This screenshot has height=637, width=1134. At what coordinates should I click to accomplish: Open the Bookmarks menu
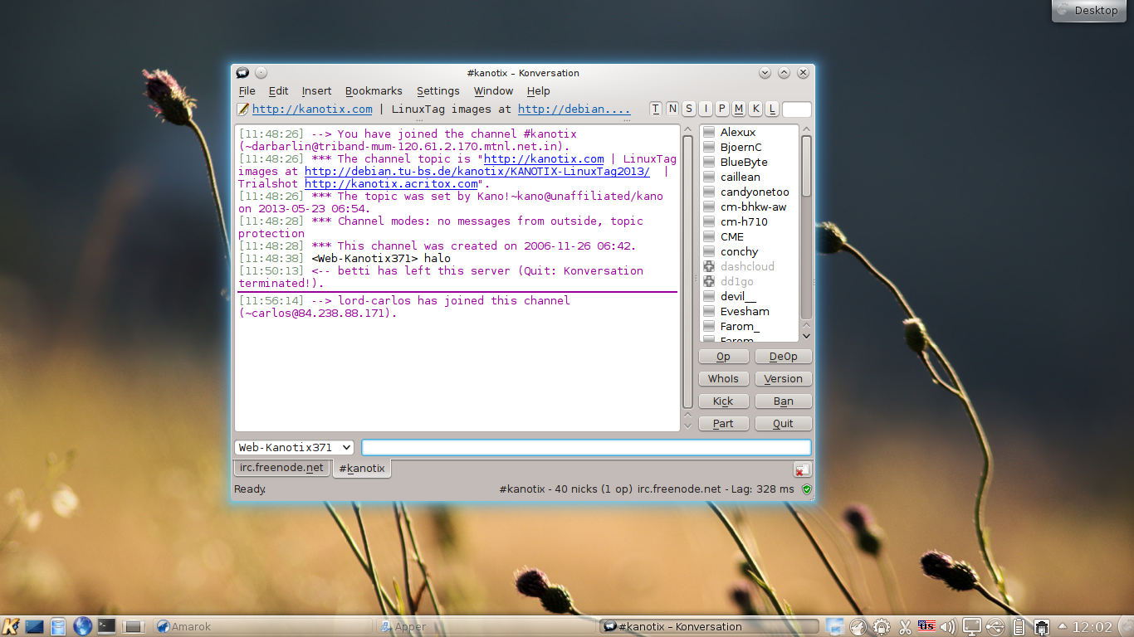(x=374, y=91)
